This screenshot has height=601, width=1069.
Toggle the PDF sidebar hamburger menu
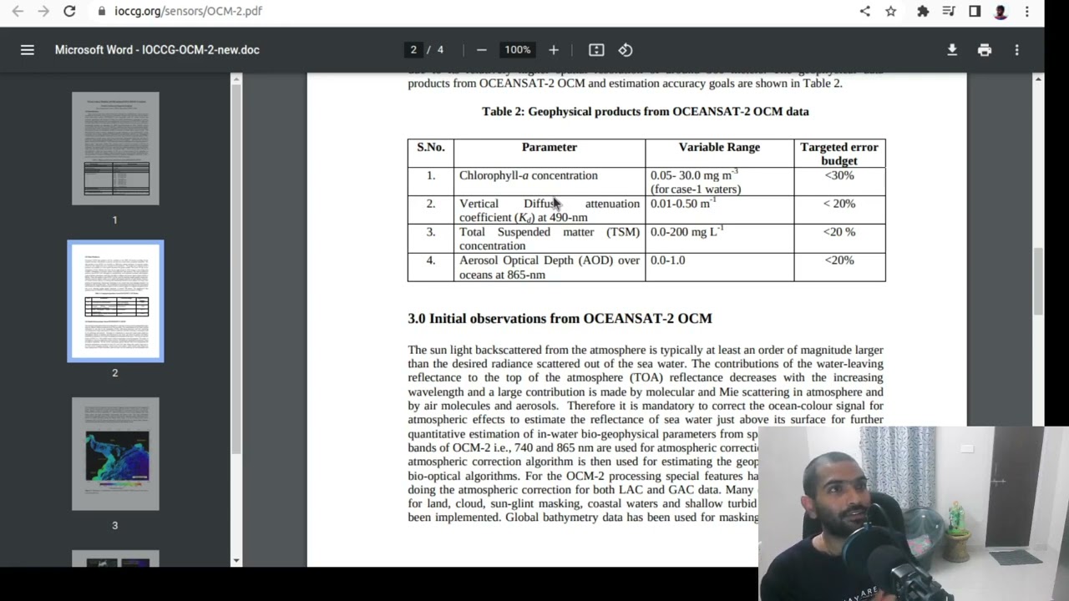tap(28, 50)
